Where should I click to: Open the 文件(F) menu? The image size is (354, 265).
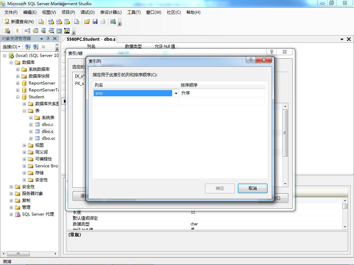[11, 12]
